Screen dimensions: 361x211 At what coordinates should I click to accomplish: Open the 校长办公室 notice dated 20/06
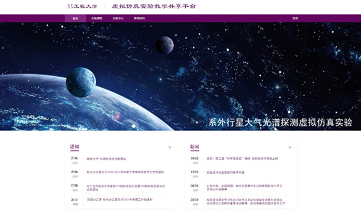point(126,172)
